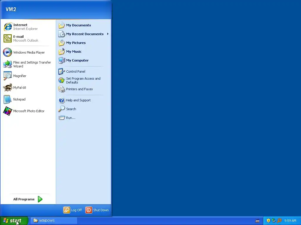The width and height of the screenshot is (301, 225).
Task: Click Windows Media Player text
Action: click(29, 52)
